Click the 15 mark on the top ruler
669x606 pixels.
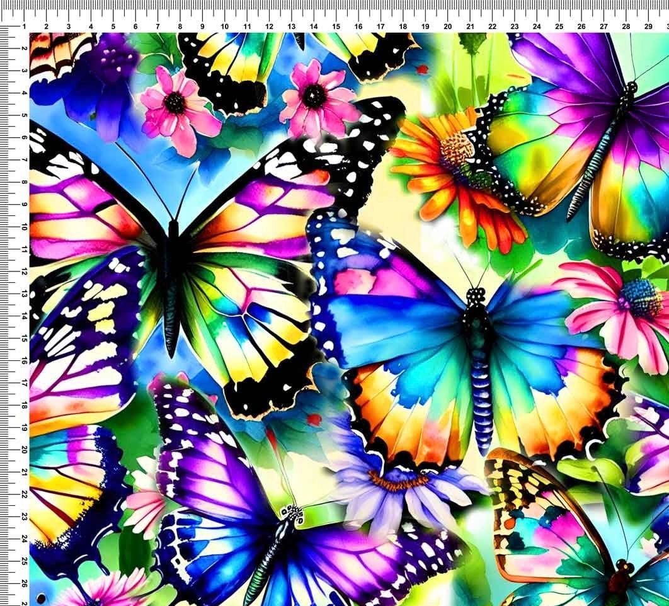[336, 26]
